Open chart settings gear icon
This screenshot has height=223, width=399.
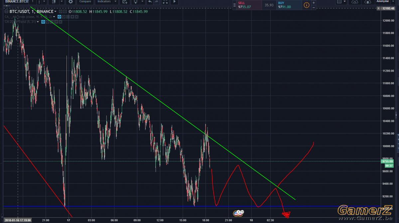pyautogui.click(x=70, y=2)
